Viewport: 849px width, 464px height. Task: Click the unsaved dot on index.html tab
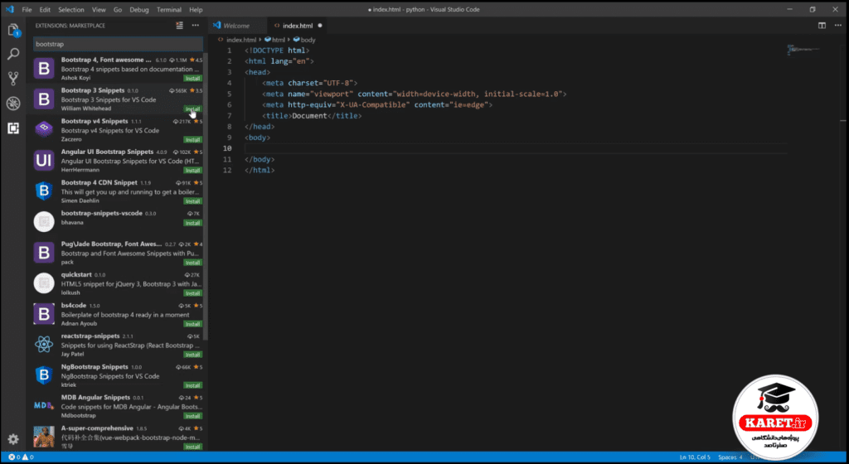(x=320, y=26)
